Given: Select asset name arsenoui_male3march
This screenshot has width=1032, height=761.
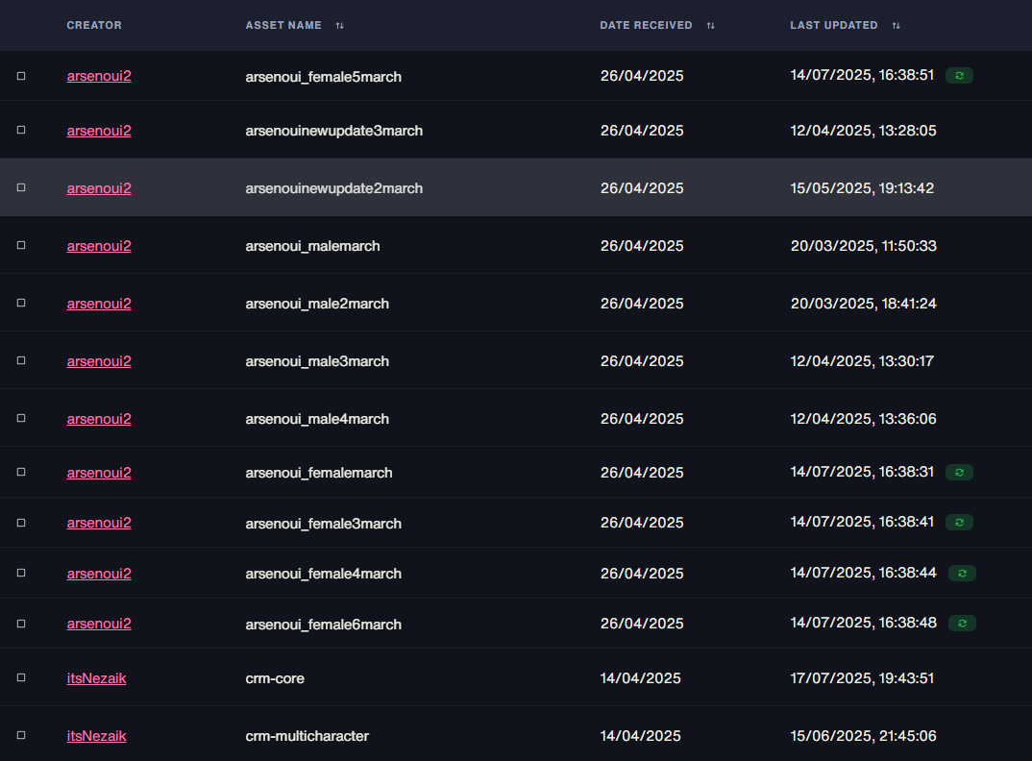Looking at the screenshot, I should [x=317, y=361].
